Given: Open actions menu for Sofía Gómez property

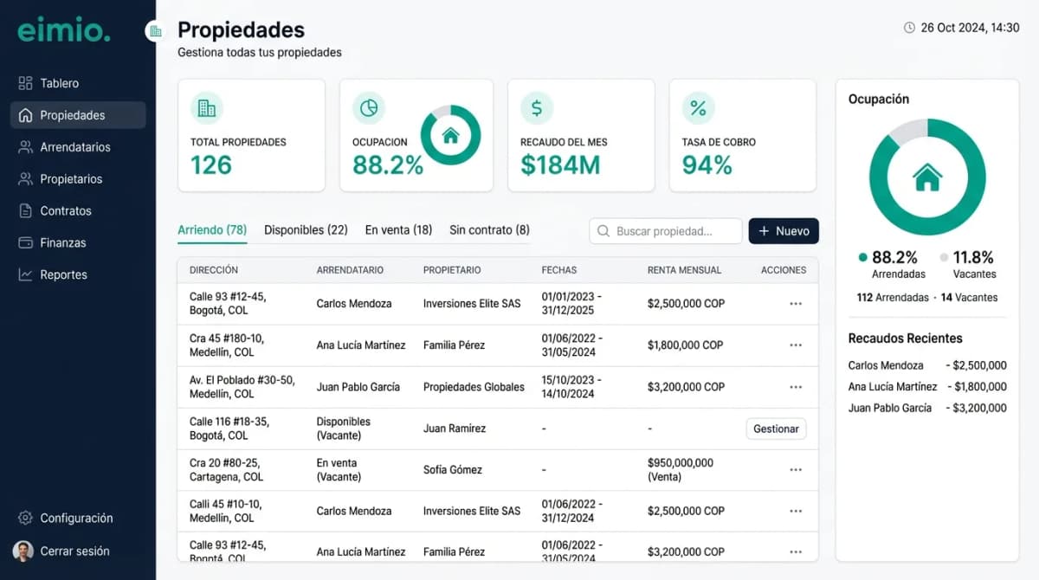Looking at the screenshot, I should 796,469.
